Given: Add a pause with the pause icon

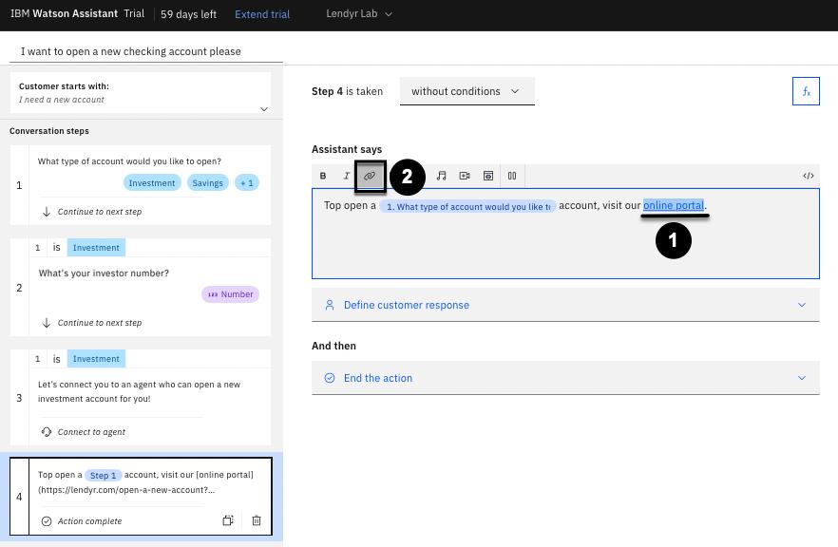Looking at the screenshot, I should (512, 176).
